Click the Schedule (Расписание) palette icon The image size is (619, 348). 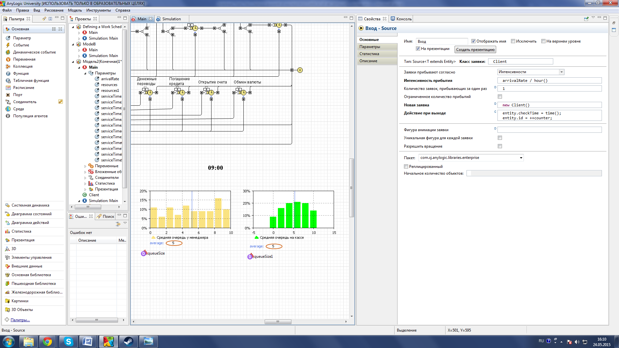point(8,88)
